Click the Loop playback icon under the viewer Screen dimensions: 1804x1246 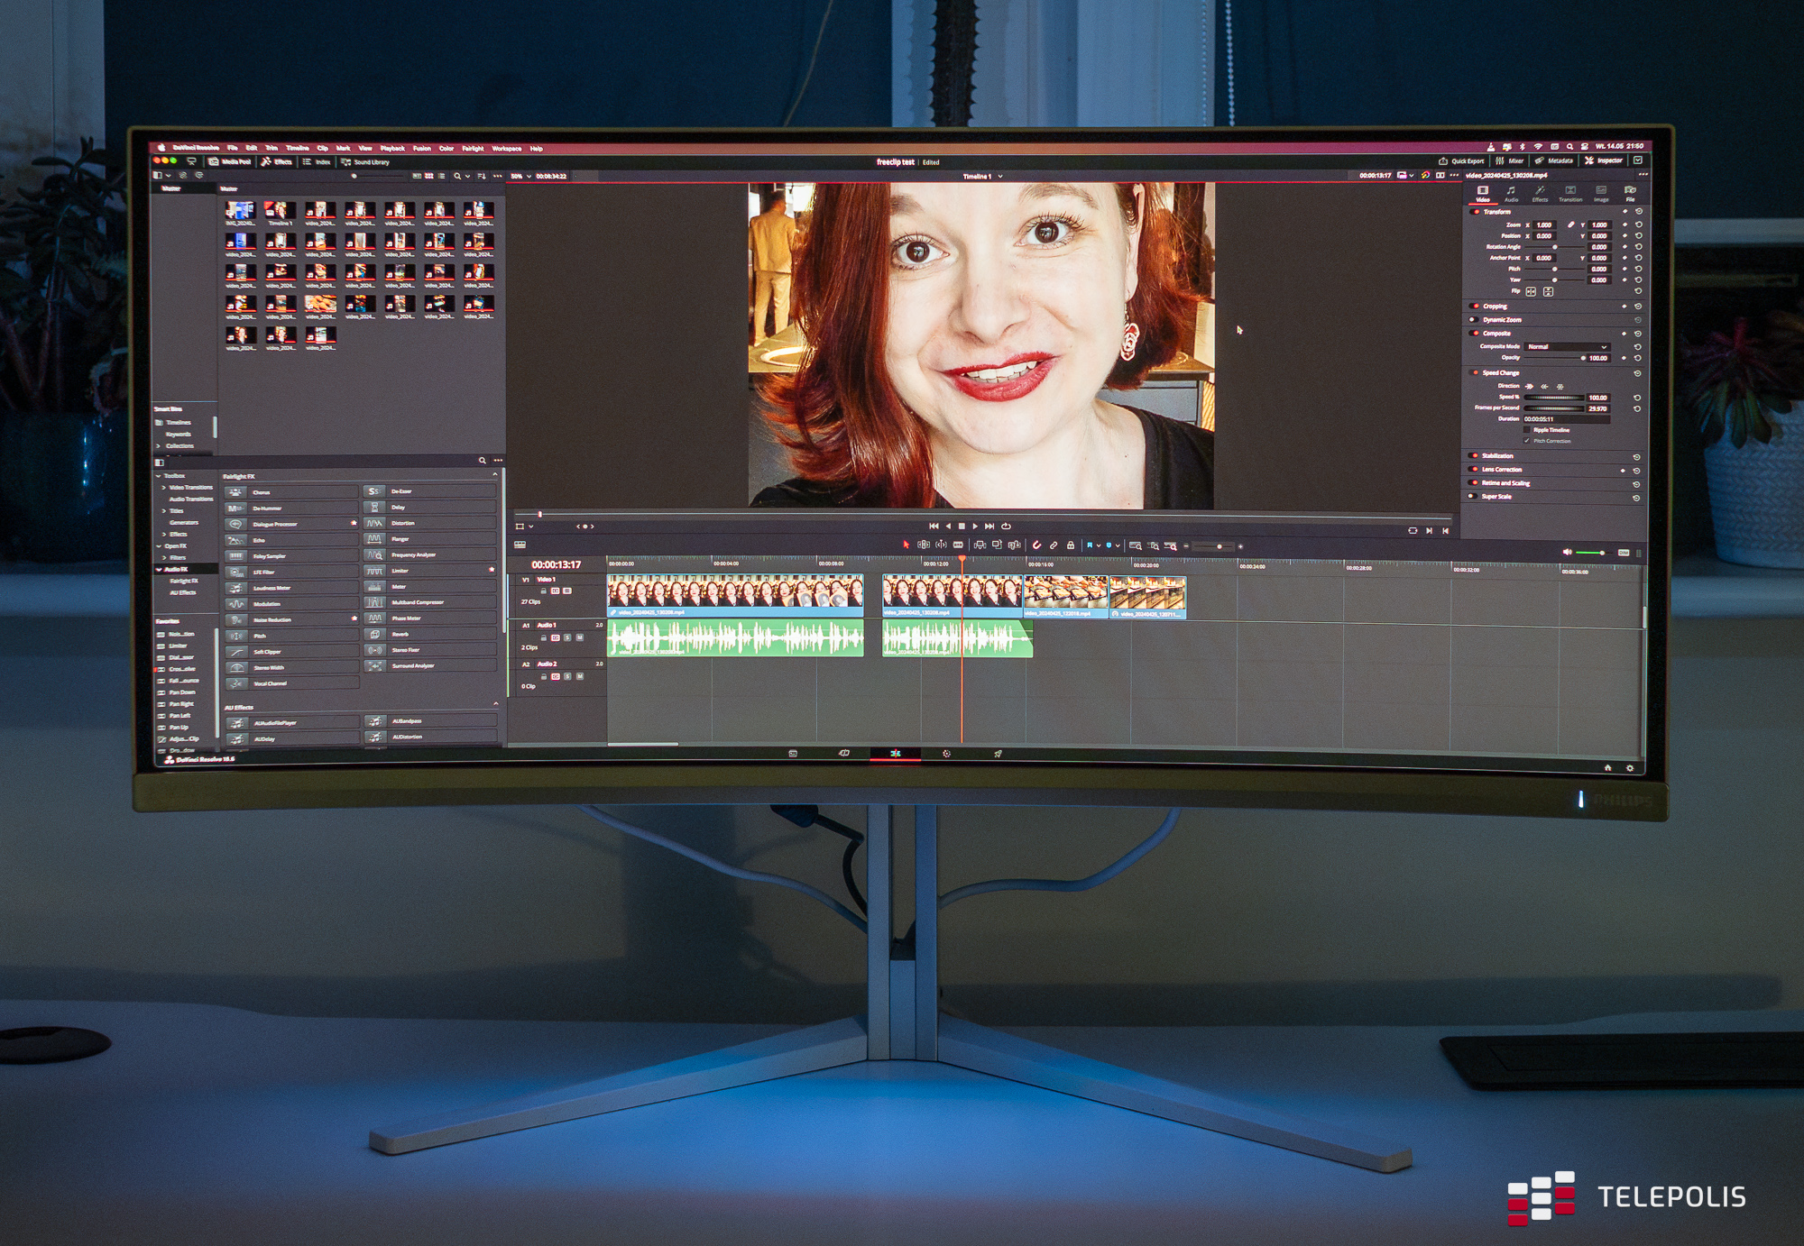[1007, 526]
